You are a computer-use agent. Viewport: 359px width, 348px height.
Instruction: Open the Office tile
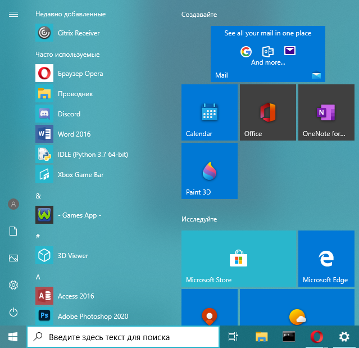(268, 112)
